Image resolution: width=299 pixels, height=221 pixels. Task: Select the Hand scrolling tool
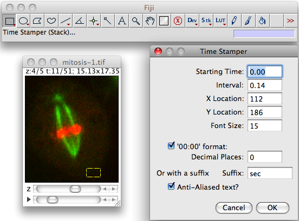(x=150, y=21)
